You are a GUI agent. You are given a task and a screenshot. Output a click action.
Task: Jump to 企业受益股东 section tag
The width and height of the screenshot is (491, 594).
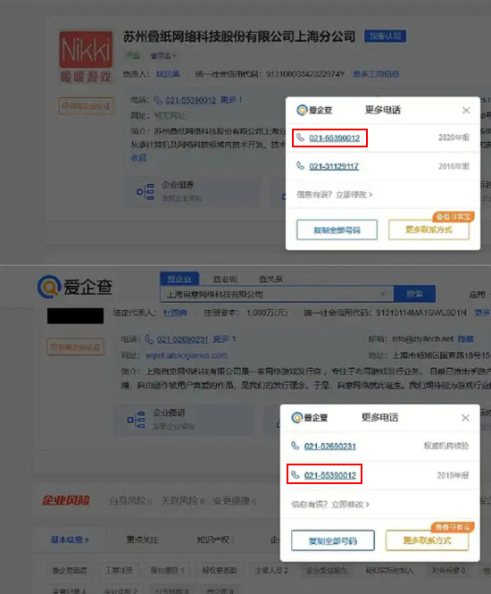[x=327, y=570]
